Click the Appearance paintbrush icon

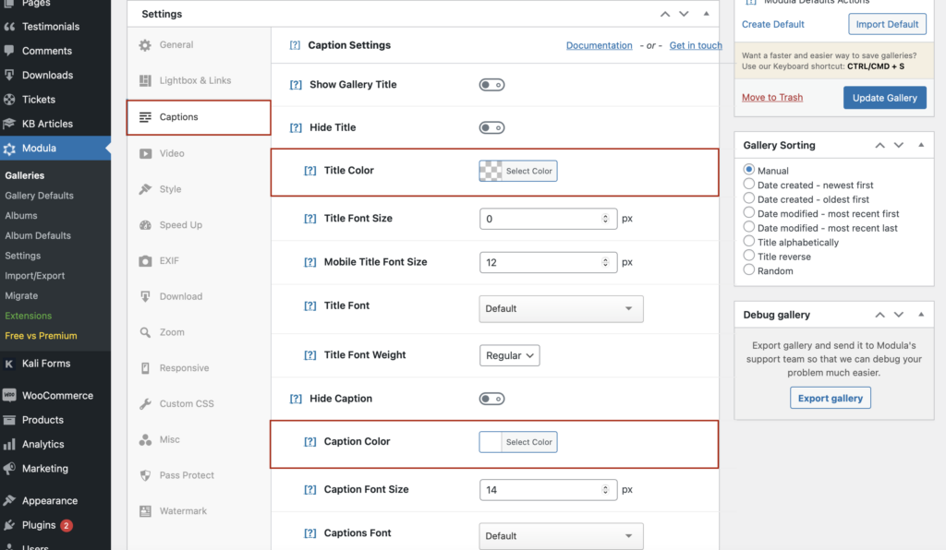(x=9, y=500)
